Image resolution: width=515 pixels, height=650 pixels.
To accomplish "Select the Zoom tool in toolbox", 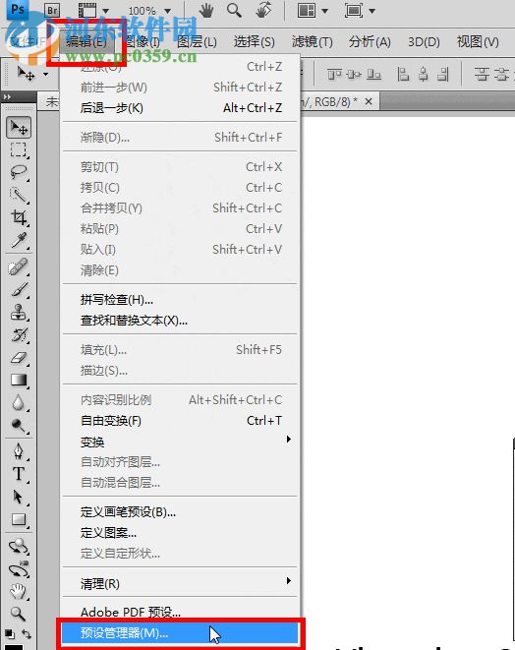I will (x=19, y=614).
